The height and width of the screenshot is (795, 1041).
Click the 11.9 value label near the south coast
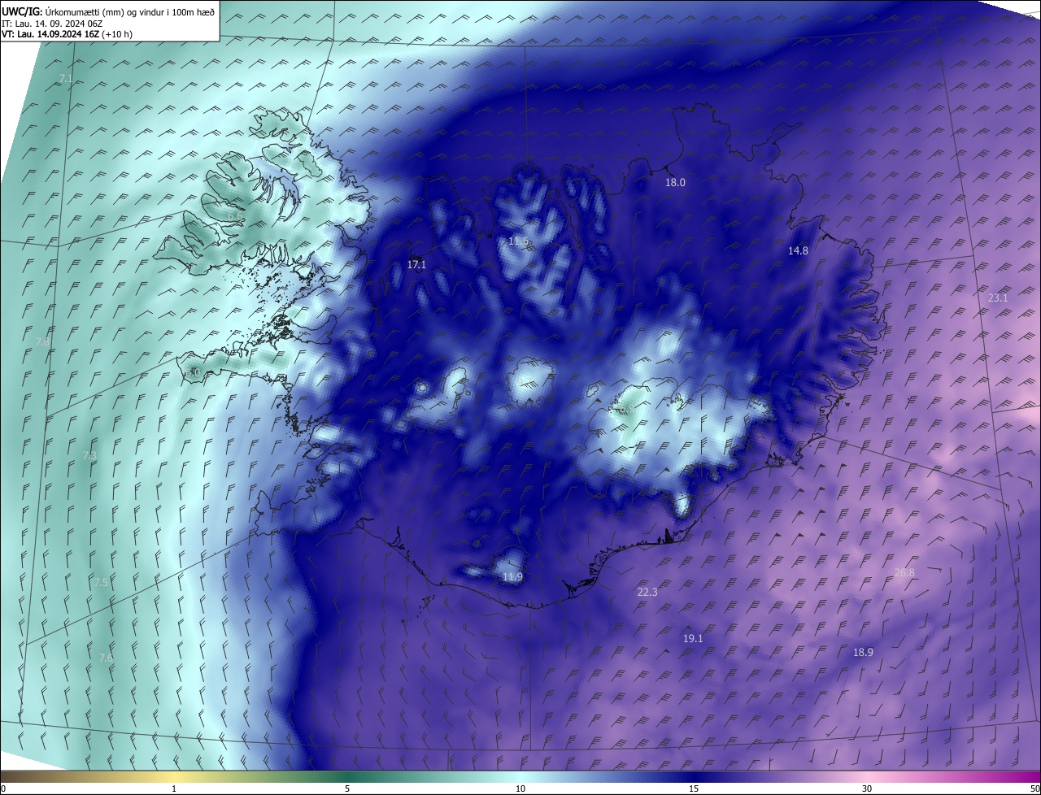pos(512,577)
